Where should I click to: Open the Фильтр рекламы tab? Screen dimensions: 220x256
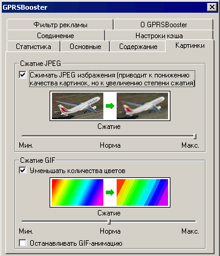tap(60, 25)
